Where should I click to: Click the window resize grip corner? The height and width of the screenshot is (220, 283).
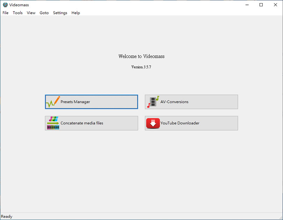(x=281, y=218)
